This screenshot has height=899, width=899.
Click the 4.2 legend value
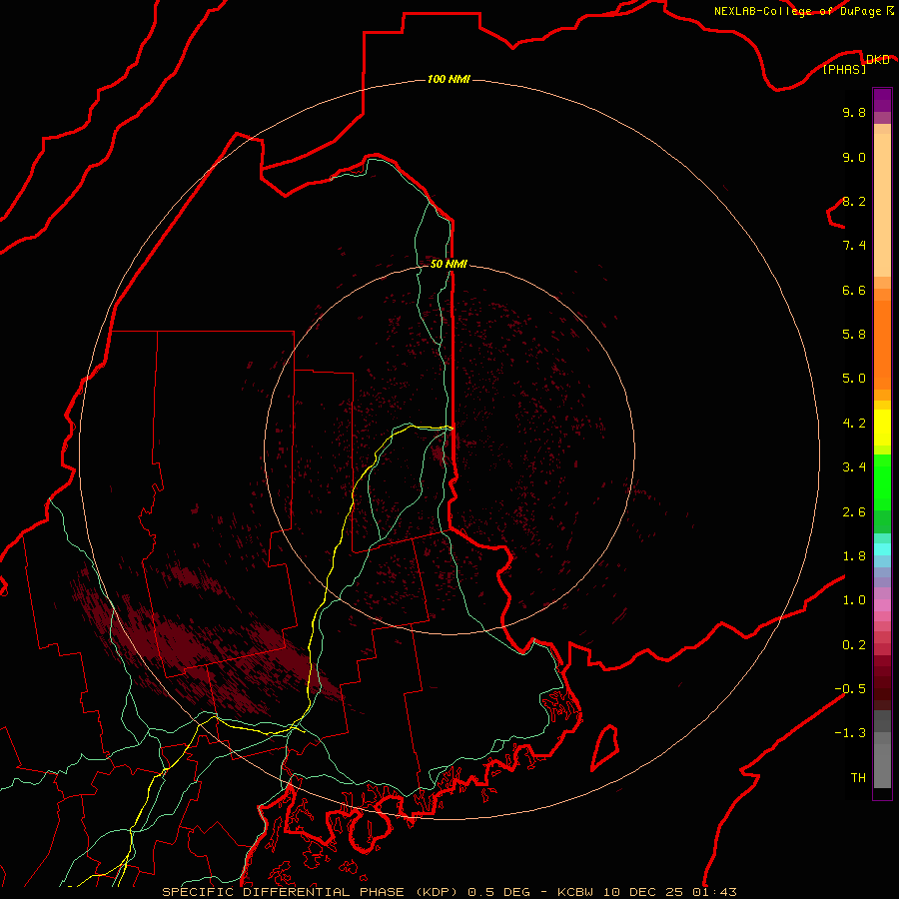click(854, 424)
